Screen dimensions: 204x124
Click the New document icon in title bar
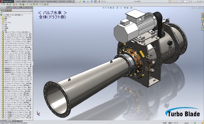pos(76,1)
